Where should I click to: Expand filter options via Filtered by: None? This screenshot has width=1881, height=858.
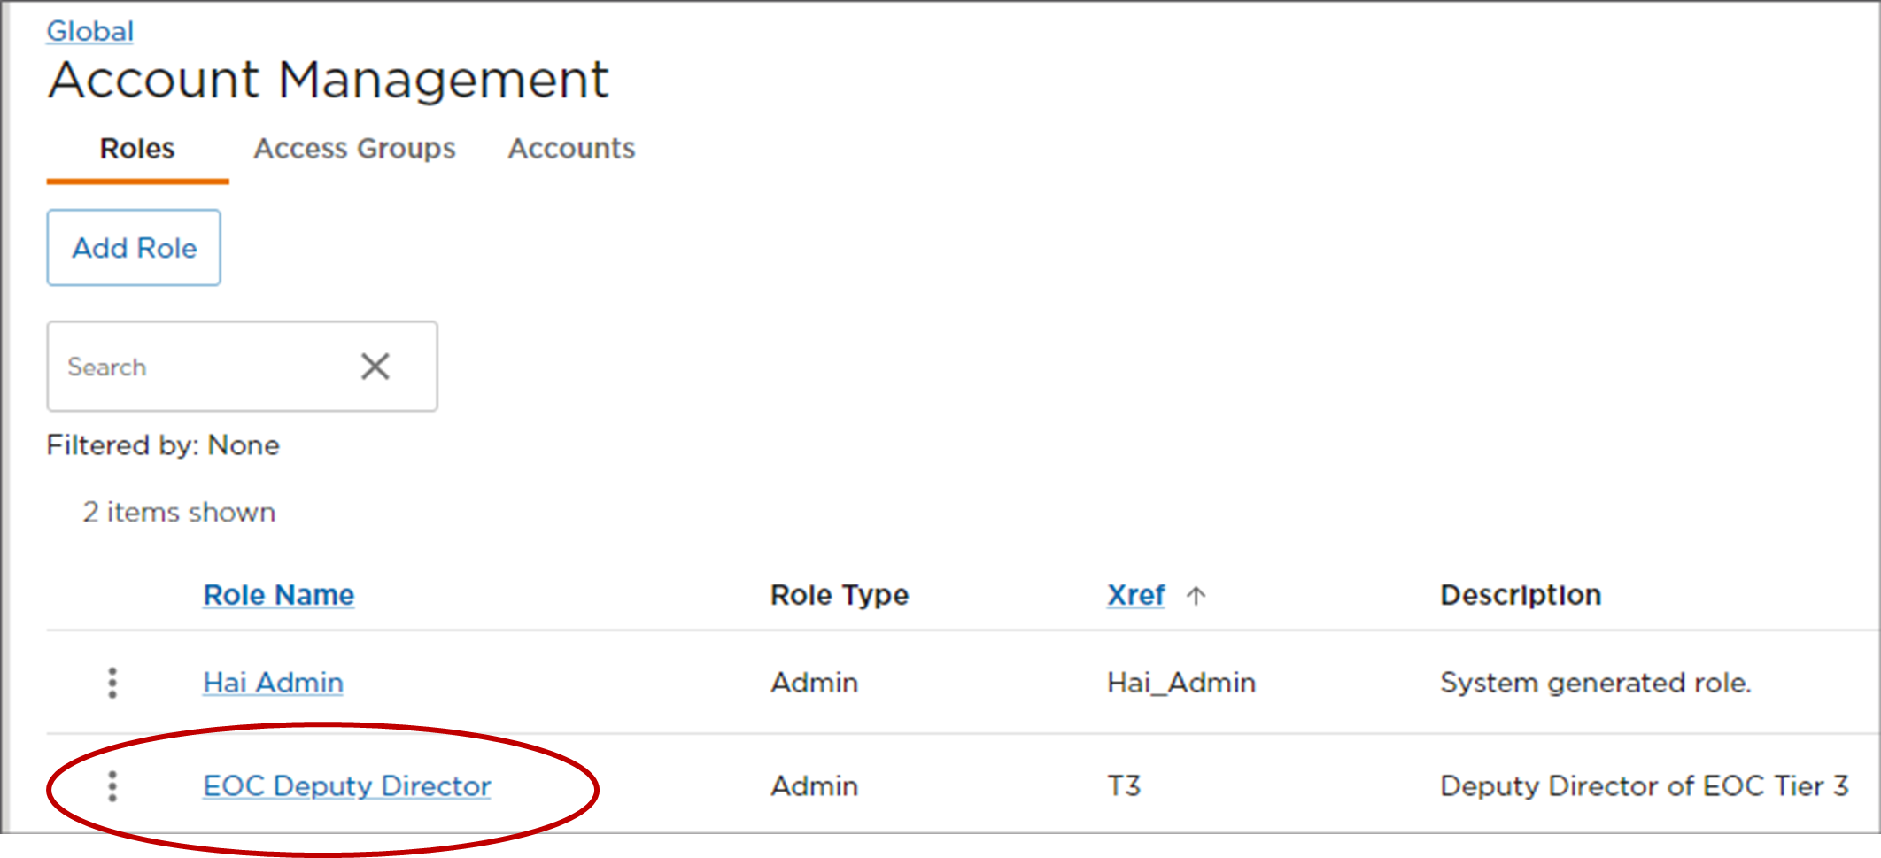point(163,445)
